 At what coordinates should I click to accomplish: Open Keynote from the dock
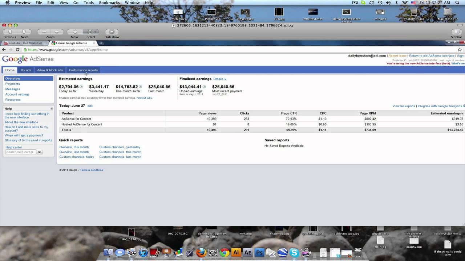166,253
